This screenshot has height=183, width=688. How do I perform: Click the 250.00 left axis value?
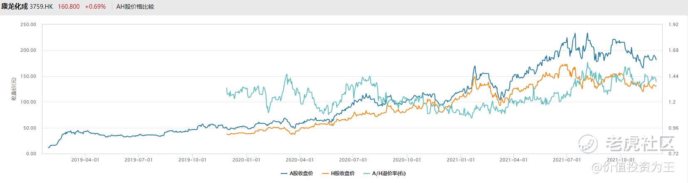point(28,25)
